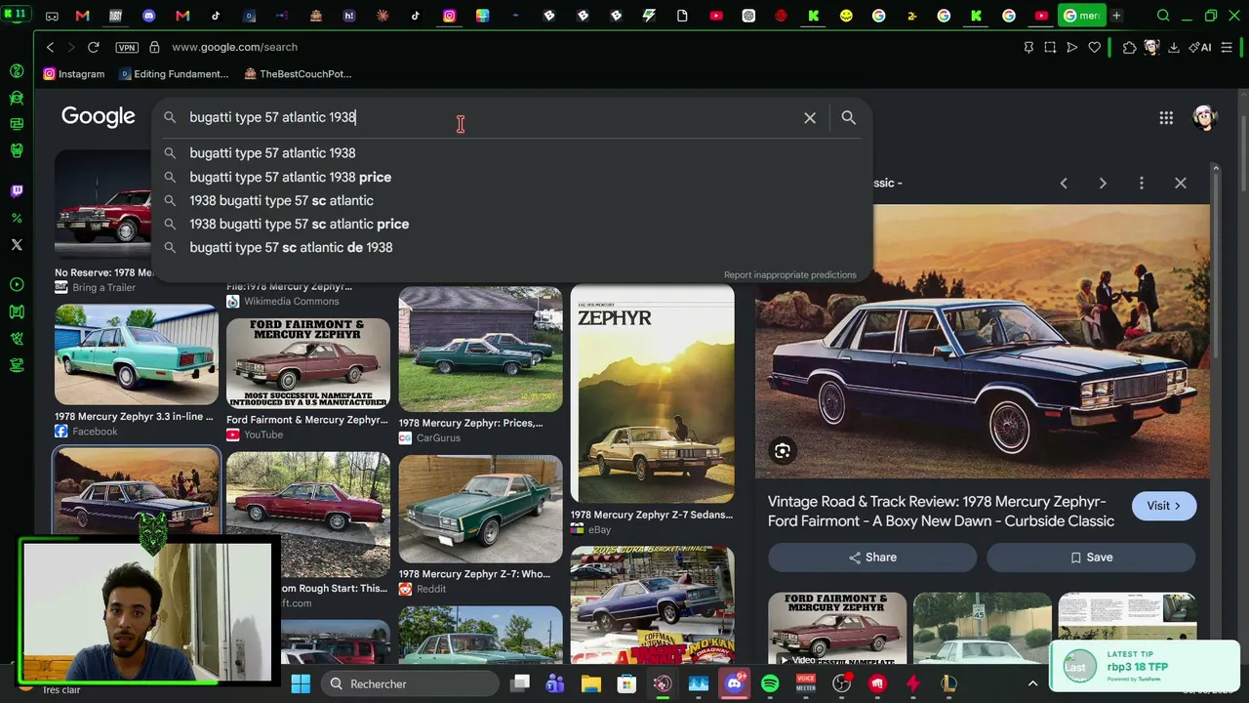
Task: Show next image in preview panel
Action: 1103,183
